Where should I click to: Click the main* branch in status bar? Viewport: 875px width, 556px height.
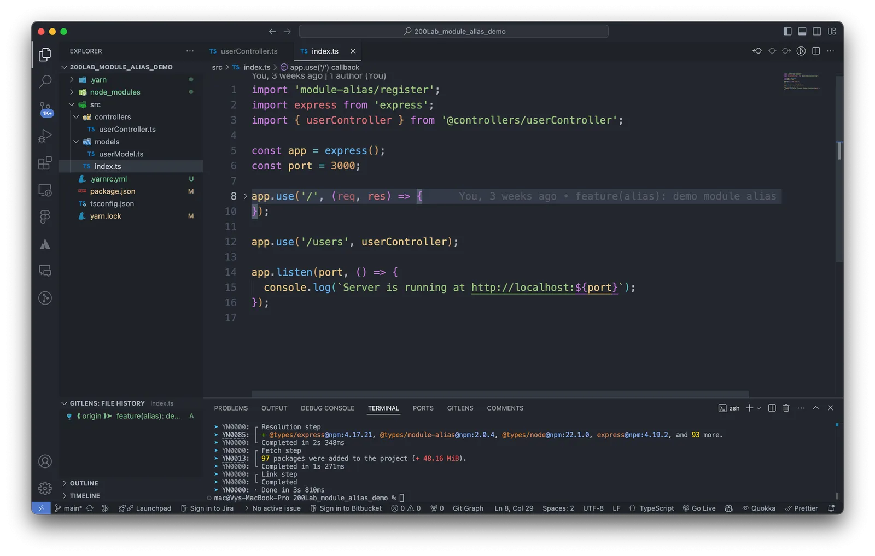(68, 508)
